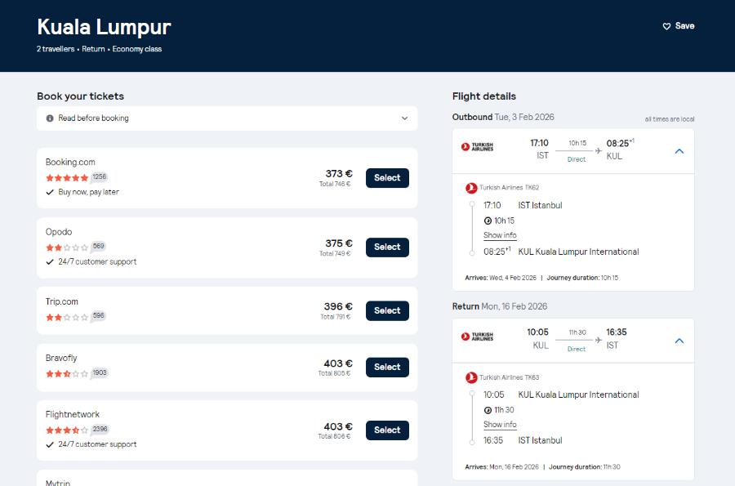The width and height of the screenshot is (735, 486).
Task: Click the 'Journey duration: 11h 30' text
Action: coord(585,467)
